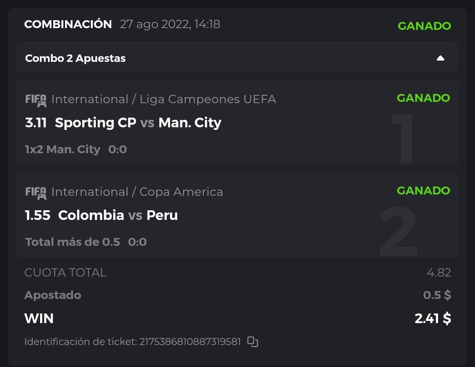Viewport: 475px width, 367px height.
Task: Click the FIFA icon beside Liga Campeones UEFA
Action: [x=36, y=100]
